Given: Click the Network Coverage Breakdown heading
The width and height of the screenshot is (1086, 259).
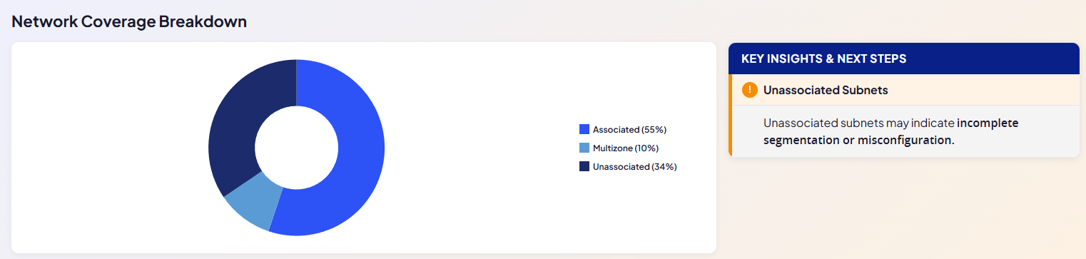Looking at the screenshot, I should (129, 21).
